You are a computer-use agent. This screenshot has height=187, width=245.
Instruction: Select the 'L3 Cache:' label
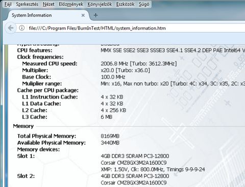(x=35, y=117)
